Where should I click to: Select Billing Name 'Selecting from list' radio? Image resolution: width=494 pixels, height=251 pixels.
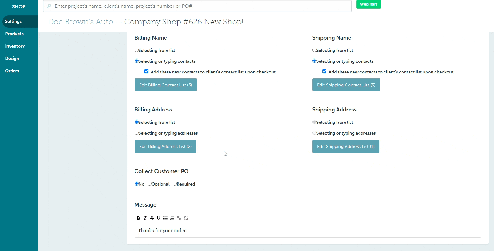click(x=136, y=50)
